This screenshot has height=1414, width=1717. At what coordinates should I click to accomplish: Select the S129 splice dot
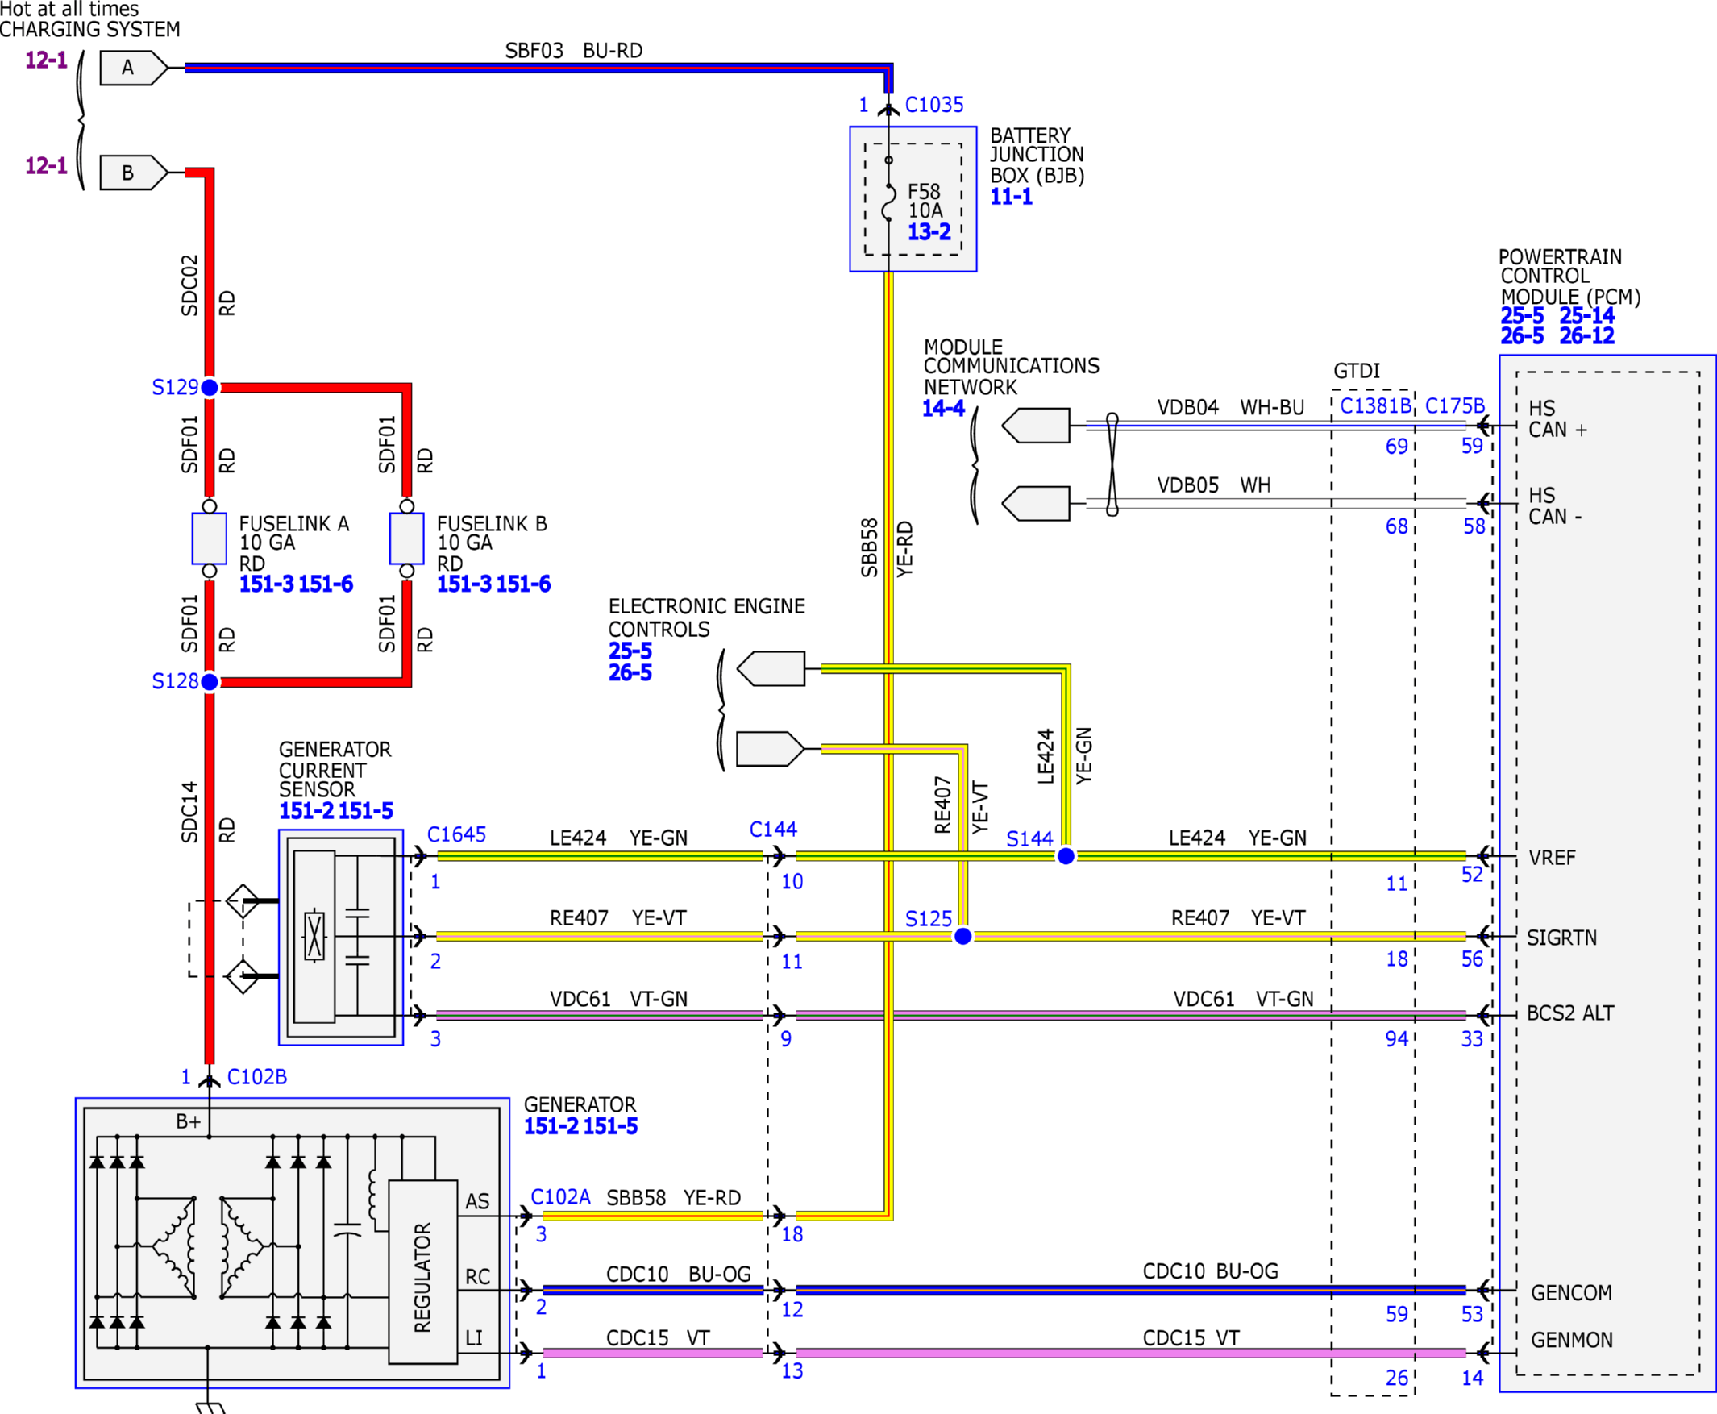pos(210,388)
